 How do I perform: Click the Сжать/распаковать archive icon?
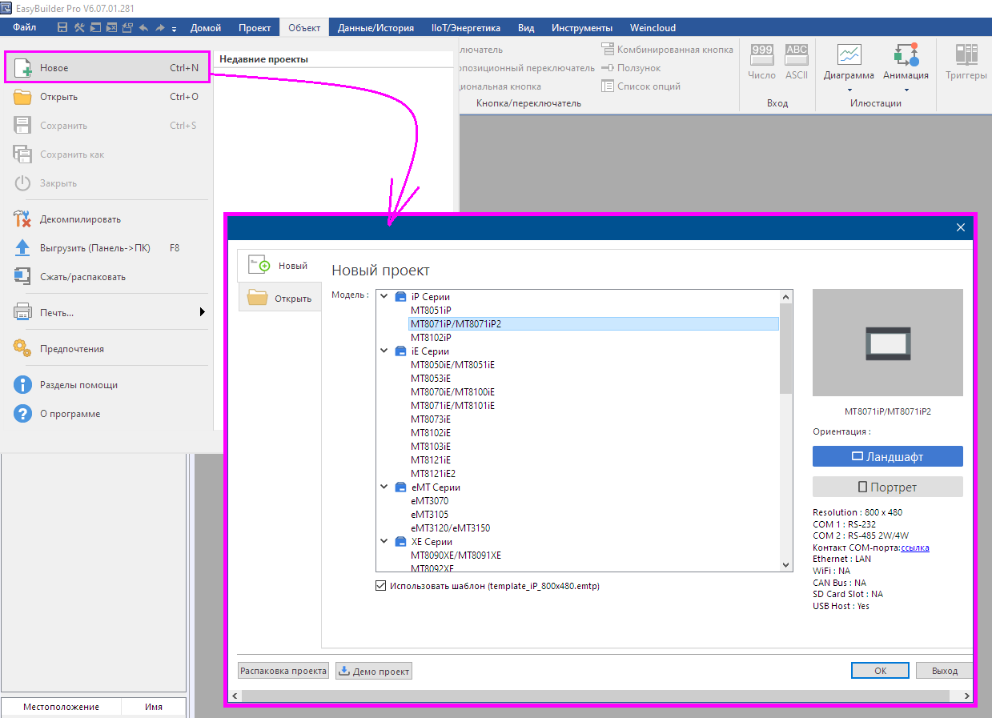pyautogui.click(x=24, y=277)
